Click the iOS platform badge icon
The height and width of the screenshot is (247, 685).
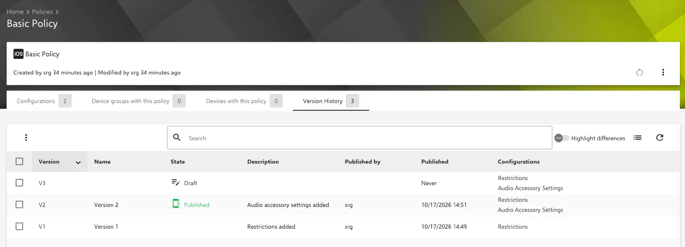[x=18, y=54]
